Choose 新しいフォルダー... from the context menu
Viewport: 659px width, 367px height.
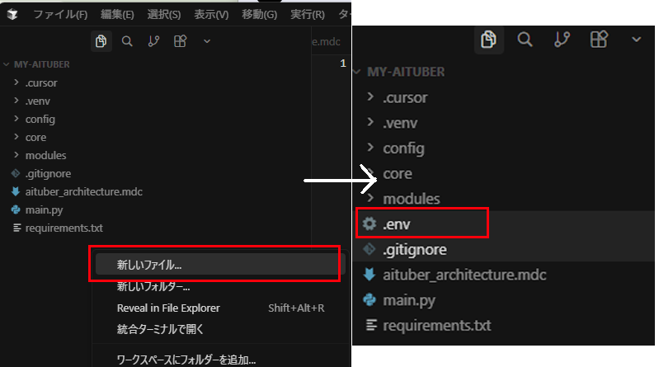[x=153, y=287]
